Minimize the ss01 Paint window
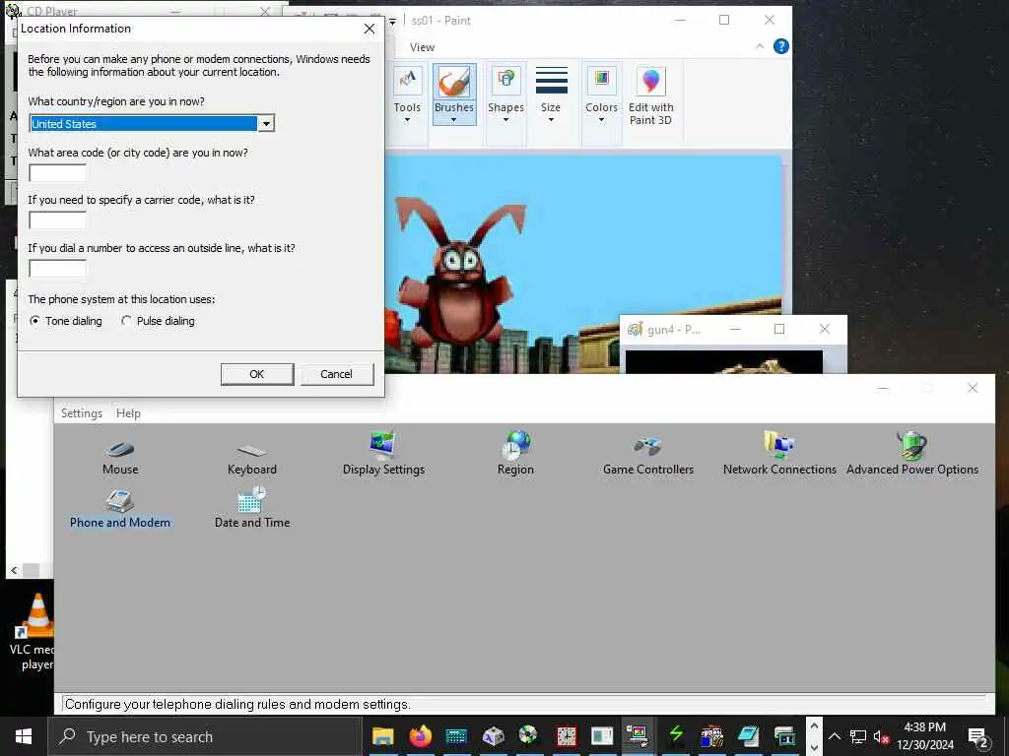The height and width of the screenshot is (756, 1009). [680, 20]
